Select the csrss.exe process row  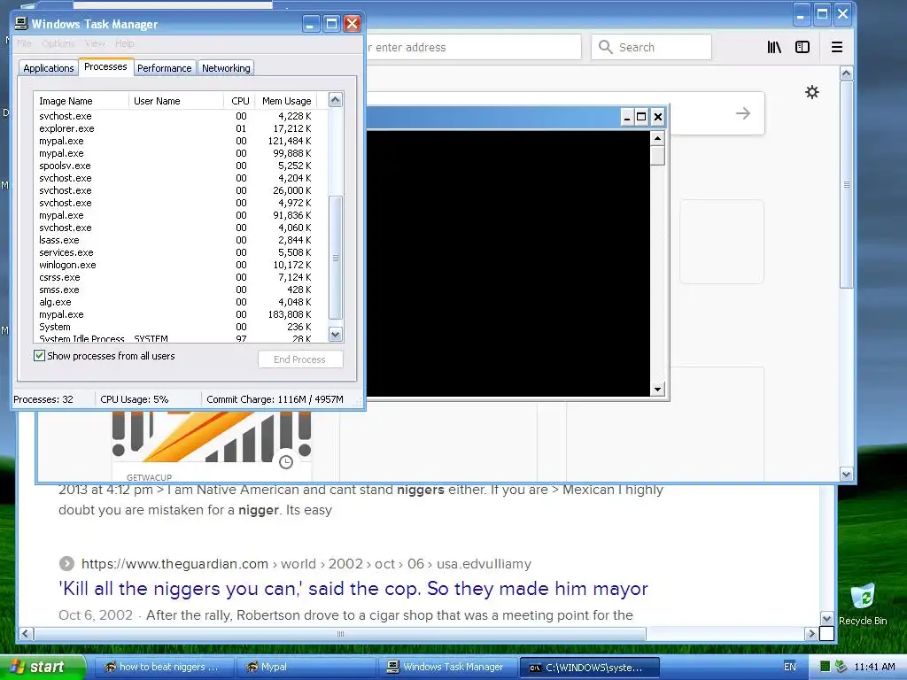(x=181, y=277)
